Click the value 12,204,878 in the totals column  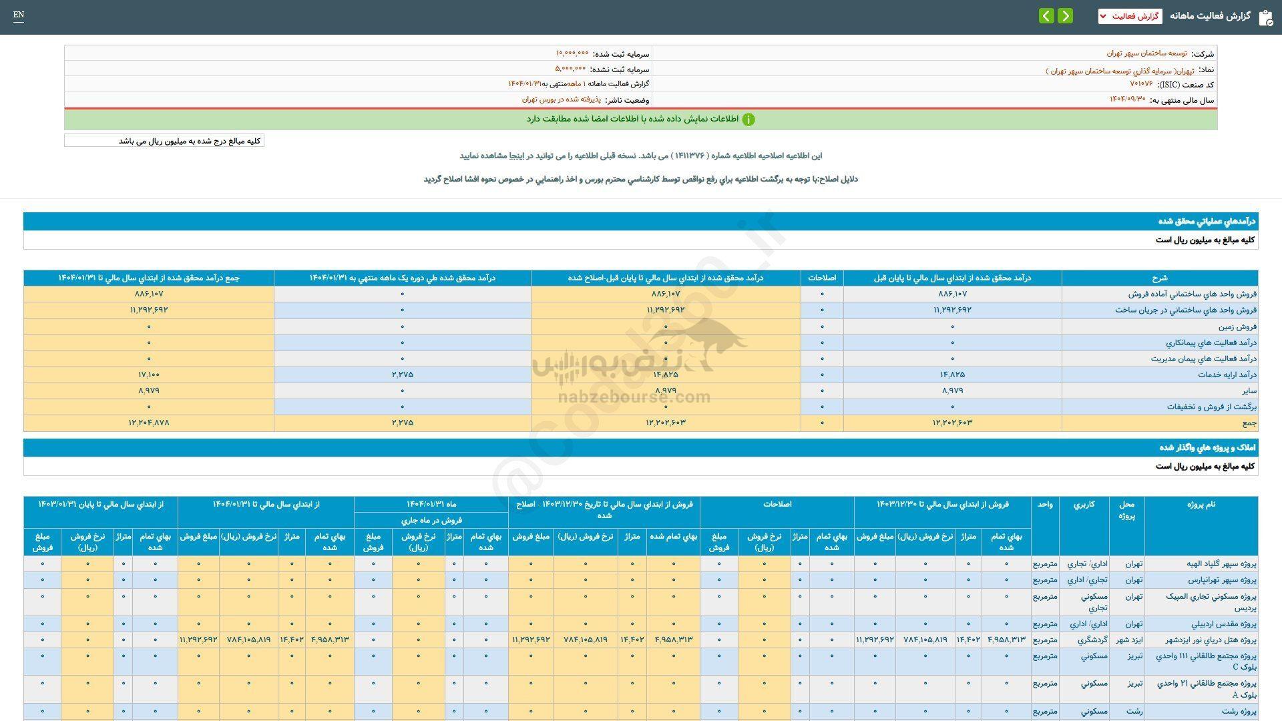148,423
